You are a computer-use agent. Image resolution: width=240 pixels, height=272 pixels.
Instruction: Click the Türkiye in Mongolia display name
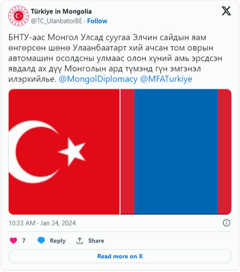pyautogui.click(x=62, y=11)
